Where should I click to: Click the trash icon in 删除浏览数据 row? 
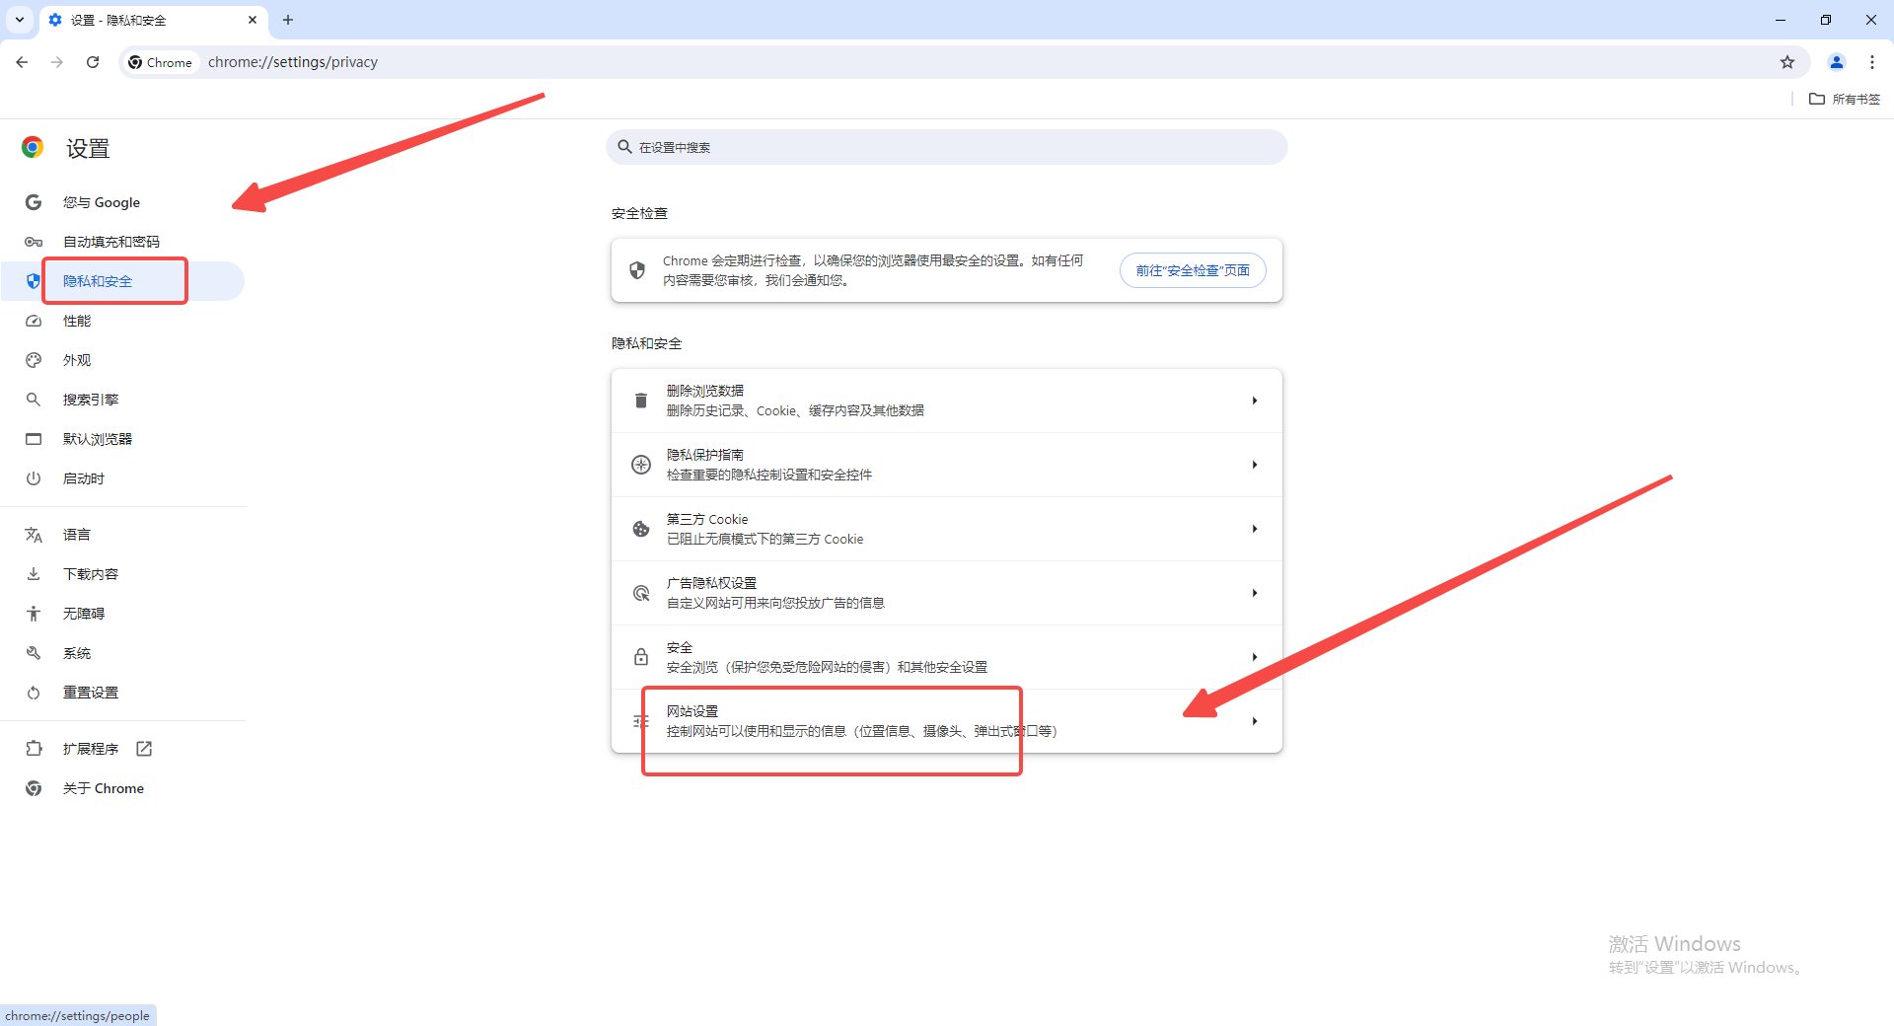point(641,401)
